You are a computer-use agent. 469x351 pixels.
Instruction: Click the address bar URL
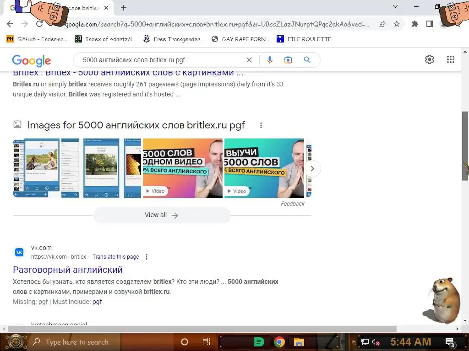point(217,24)
